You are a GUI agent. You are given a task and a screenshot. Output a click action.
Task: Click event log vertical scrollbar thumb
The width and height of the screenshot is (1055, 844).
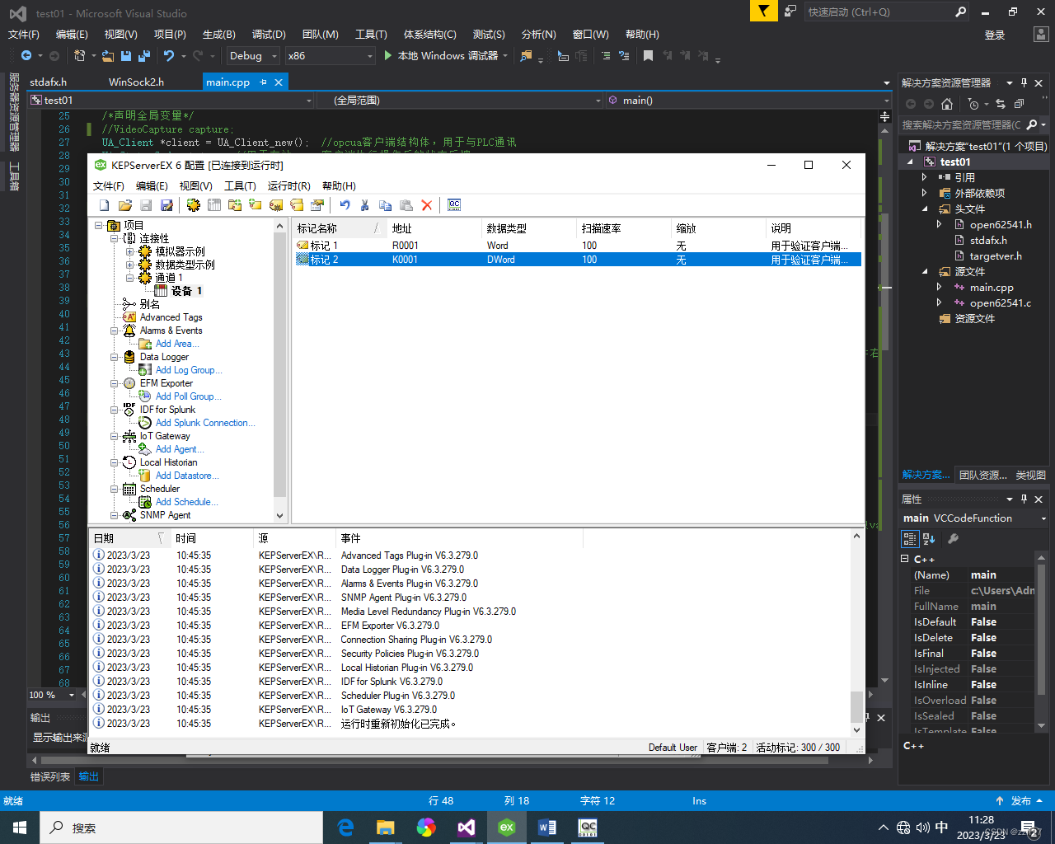(x=856, y=706)
